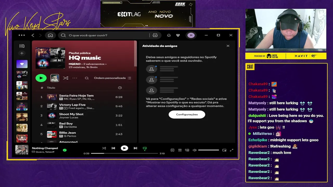Toggle the green repeat button

click(145, 148)
